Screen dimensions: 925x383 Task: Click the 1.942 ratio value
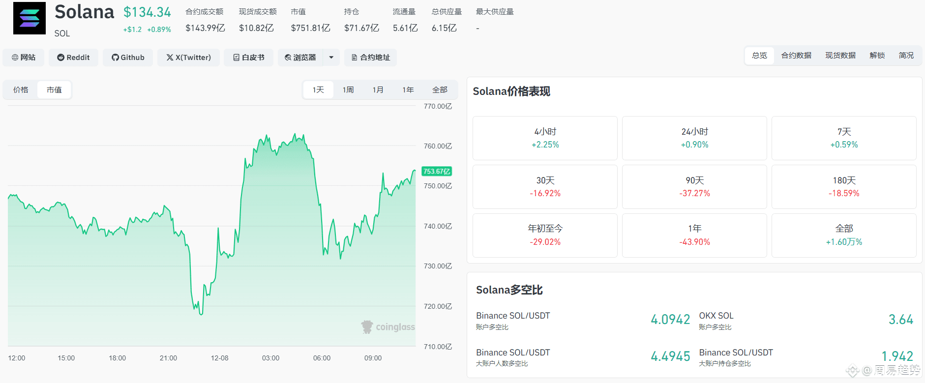897,356
